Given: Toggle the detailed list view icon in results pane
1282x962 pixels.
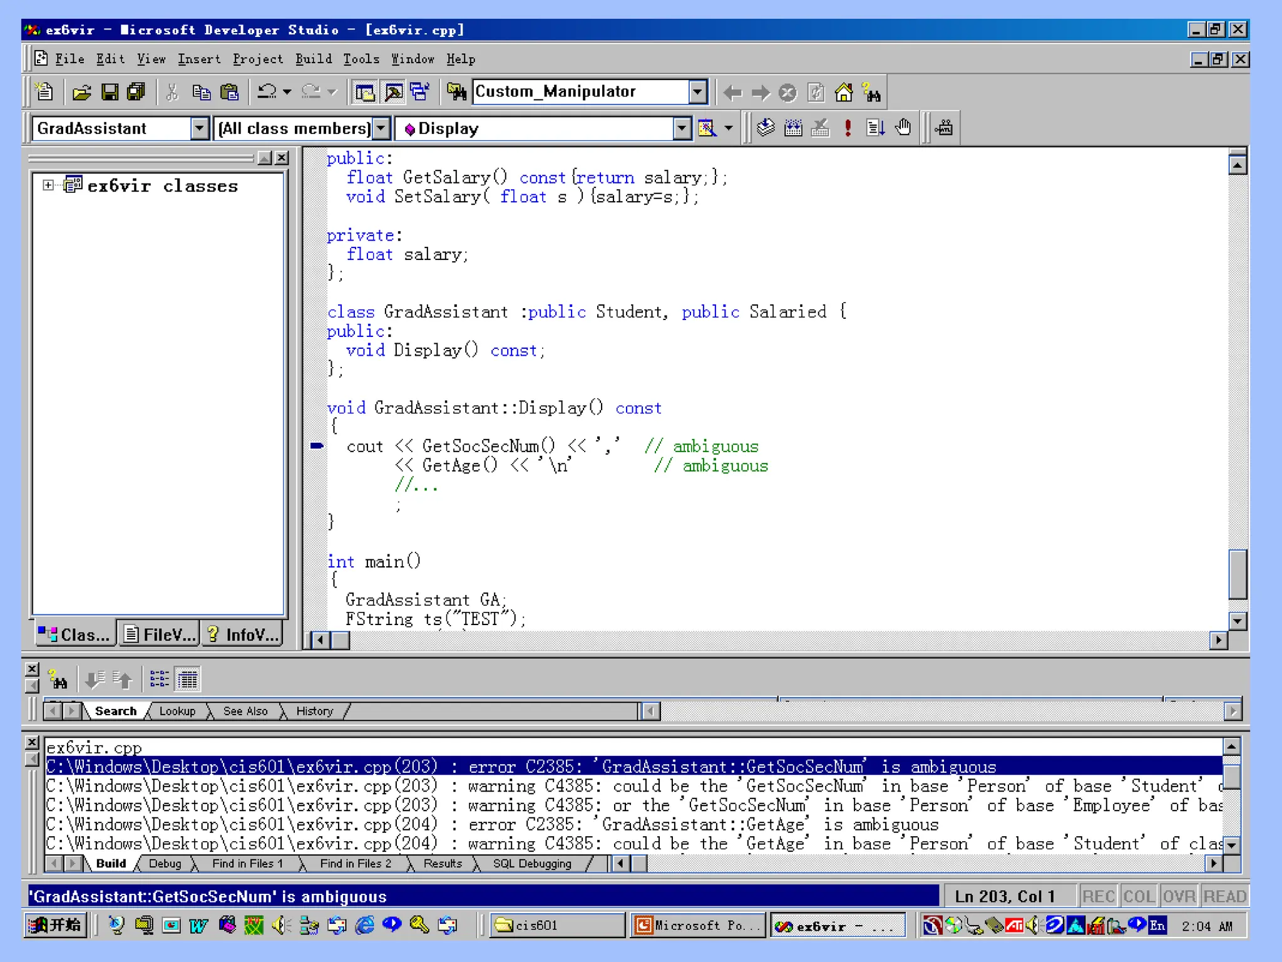Looking at the screenshot, I should [187, 679].
